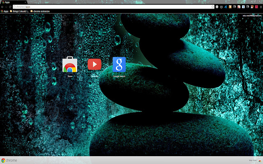Image resolution: width=263 pixels, height=164 pixels.
Task: Launch the YouTube app
Action: (x=95, y=64)
